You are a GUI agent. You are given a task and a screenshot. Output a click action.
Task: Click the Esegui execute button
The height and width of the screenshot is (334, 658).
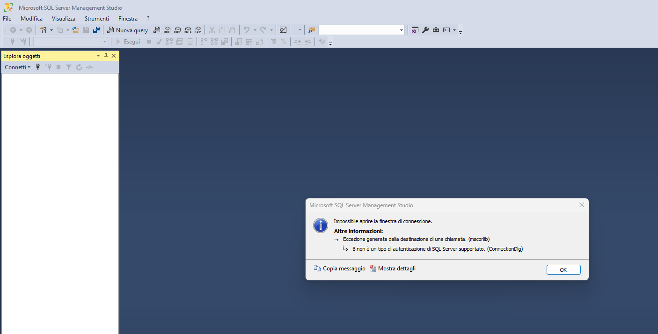[x=128, y=42]
